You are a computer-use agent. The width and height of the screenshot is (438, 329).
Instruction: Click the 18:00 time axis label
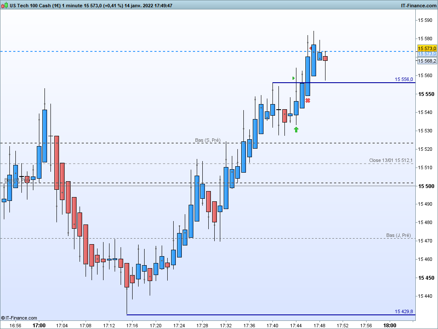pyautogui.click(x=389, y=326)
